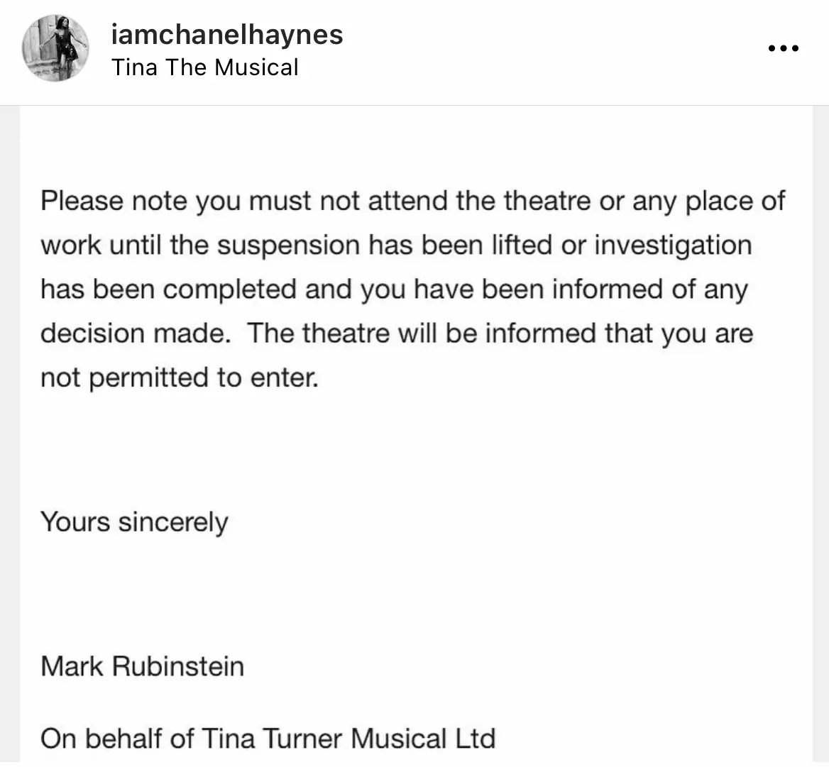Open the three-dot more options menu
The height and width of the screenshot is (767, 829).
click(783, 48)
